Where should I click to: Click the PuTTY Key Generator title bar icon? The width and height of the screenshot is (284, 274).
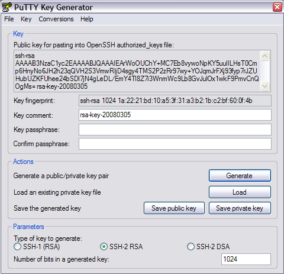point(7,7)
